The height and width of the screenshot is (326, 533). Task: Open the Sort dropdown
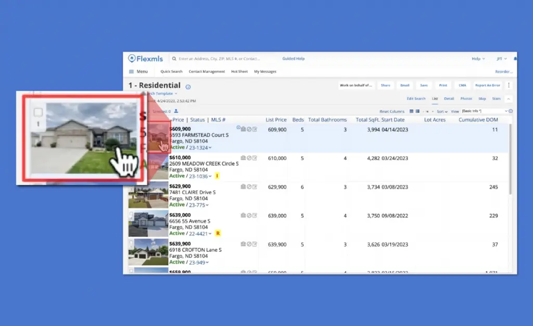(x=441, y=111)
